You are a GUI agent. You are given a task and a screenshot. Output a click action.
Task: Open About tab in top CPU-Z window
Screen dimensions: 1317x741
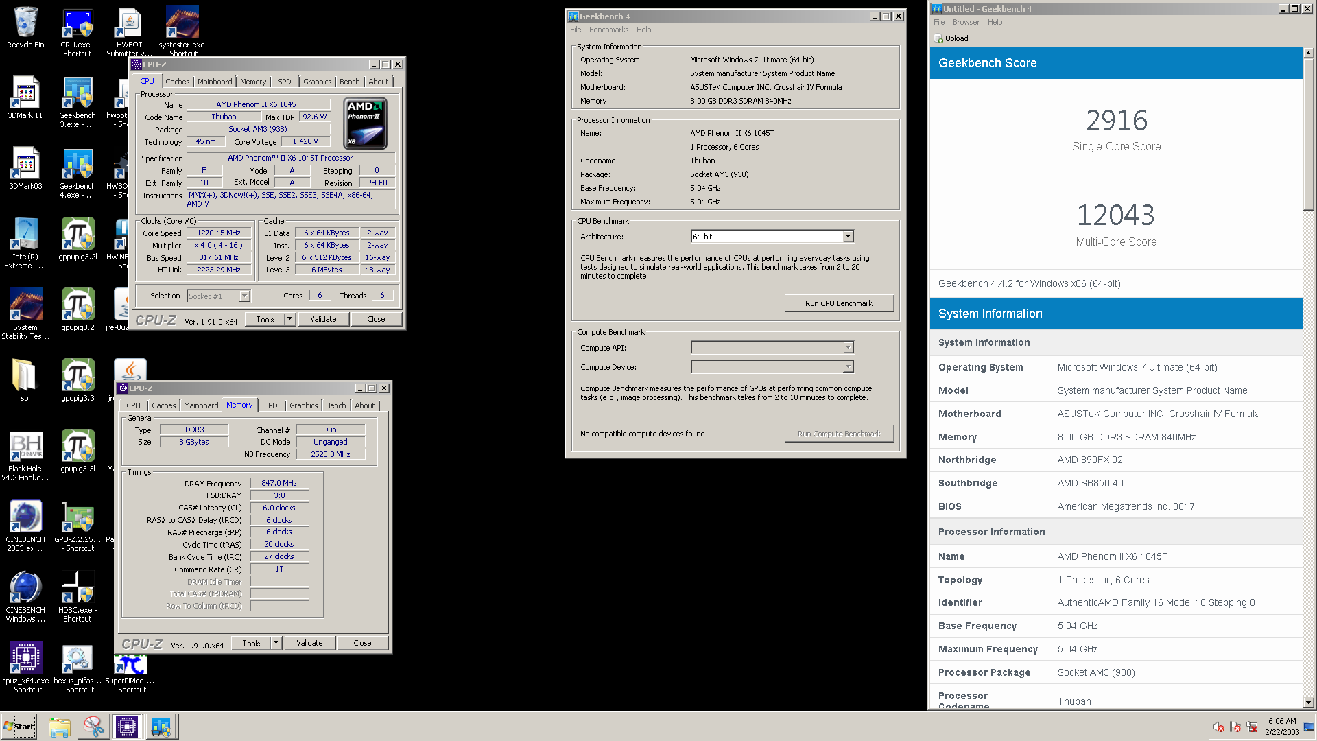[x=379, y=82]
